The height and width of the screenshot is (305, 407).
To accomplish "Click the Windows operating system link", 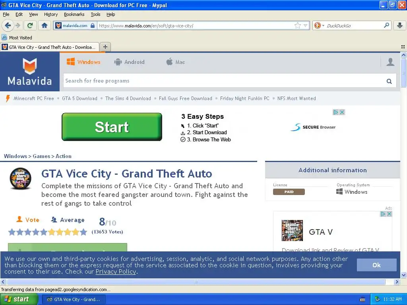I will [x=352, y=192].
